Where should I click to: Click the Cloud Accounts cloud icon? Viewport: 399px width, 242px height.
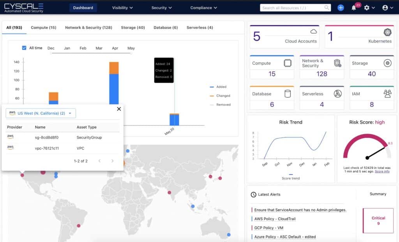pyautogui.click(x=314, y=31)
